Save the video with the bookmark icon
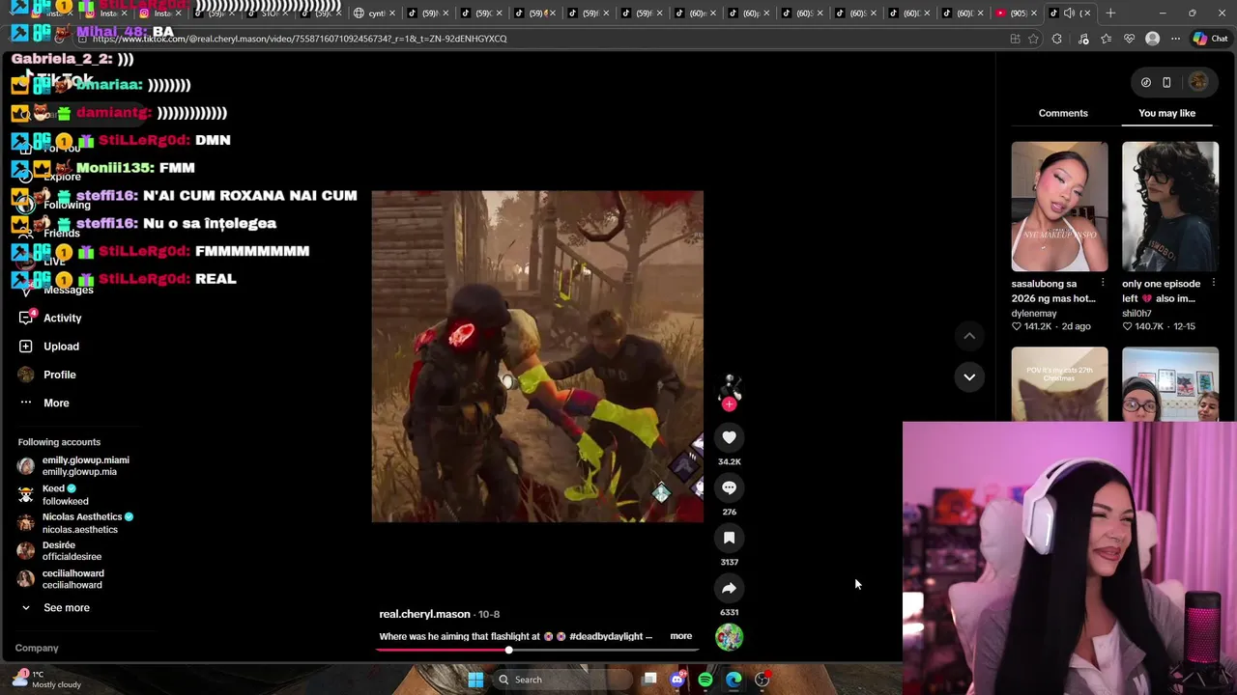This screenshot has width=1237, height=695. coord(729,538)
